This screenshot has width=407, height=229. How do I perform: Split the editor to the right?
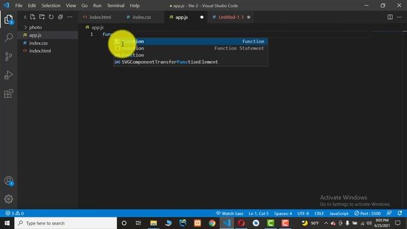click(390, 17)
